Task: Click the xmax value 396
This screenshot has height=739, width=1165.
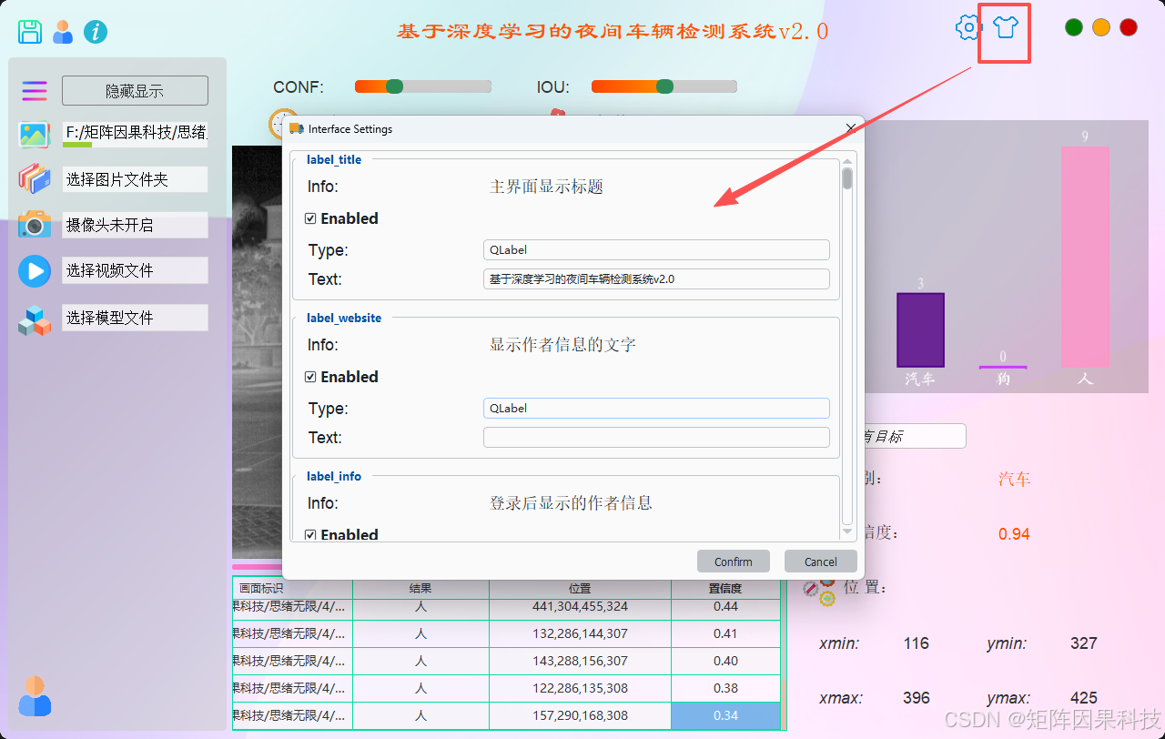Action: click(916, 698)
